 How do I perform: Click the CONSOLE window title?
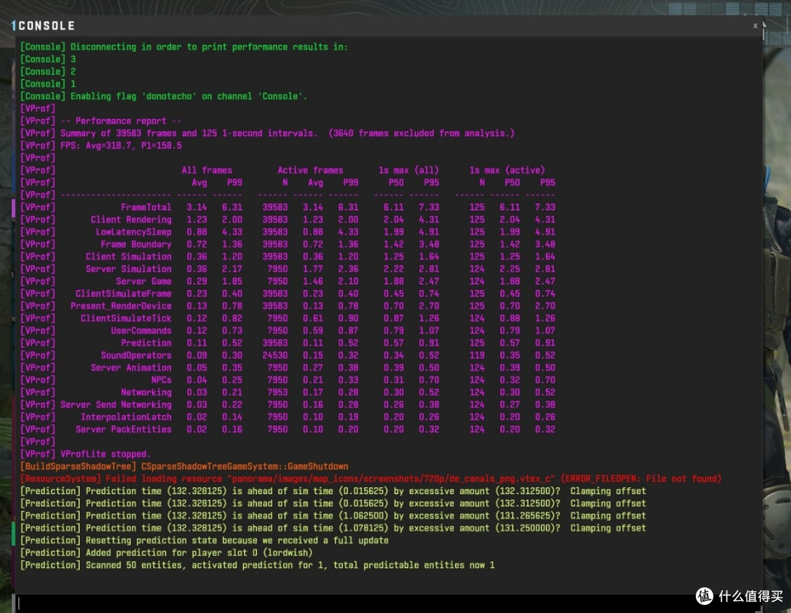[46, 26]
